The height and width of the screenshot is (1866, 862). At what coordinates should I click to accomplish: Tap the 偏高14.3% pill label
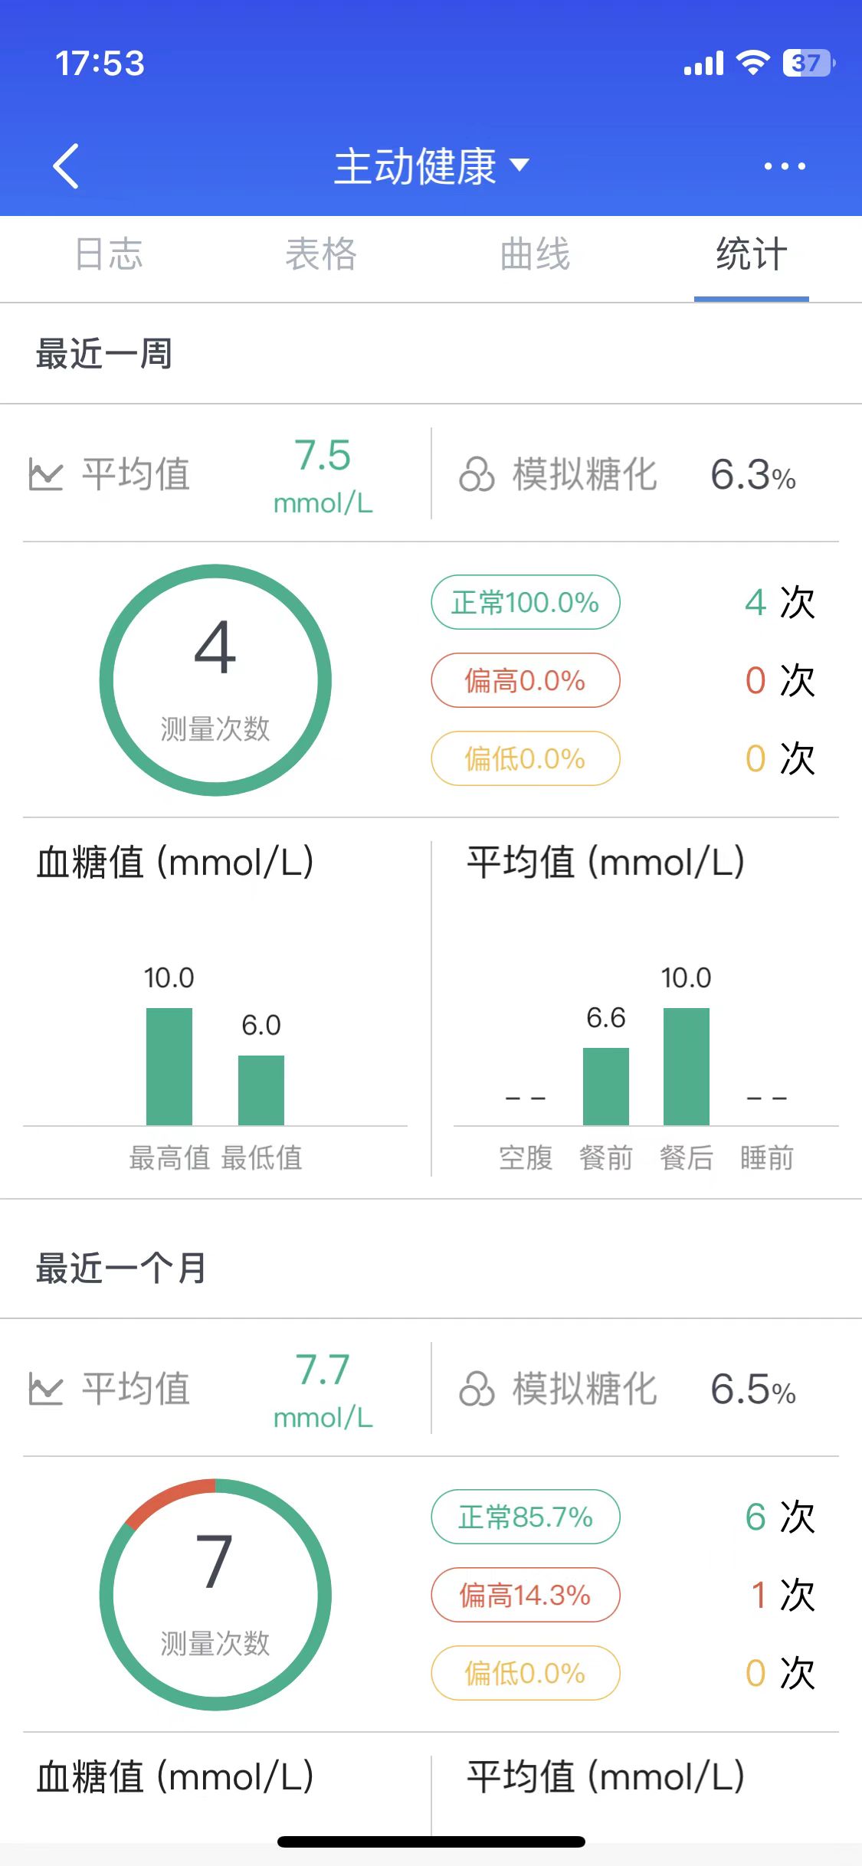pyautogui.click(x=526, y=1596)
